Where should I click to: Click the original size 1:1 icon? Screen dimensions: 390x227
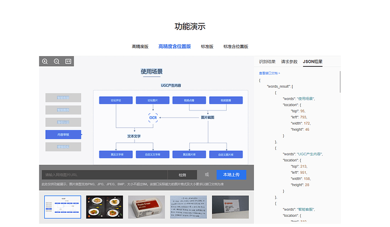coord(68,61)
